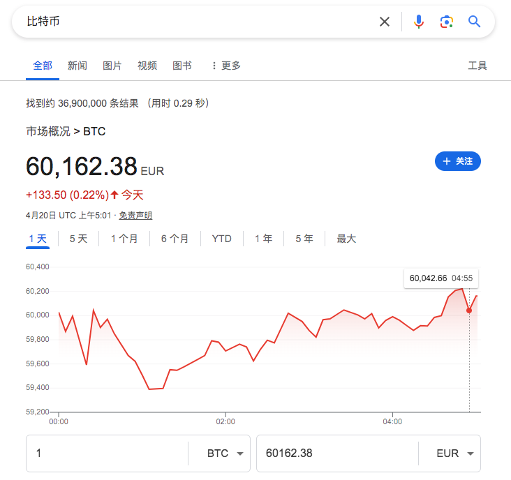Open the 图书 results tab
Screen dimensions: 511x480
click(182, 66)
